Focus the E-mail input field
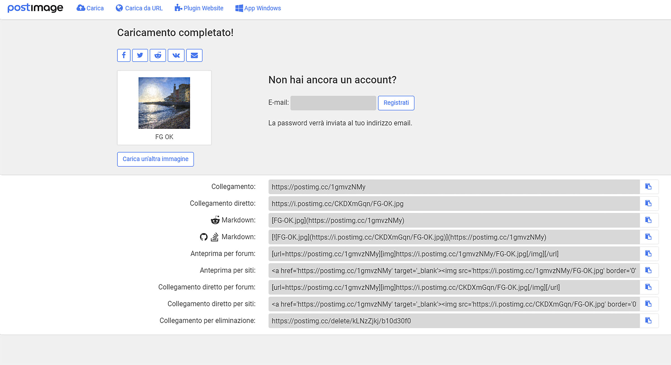Screen dimensions: 671x365 (333, 103)
